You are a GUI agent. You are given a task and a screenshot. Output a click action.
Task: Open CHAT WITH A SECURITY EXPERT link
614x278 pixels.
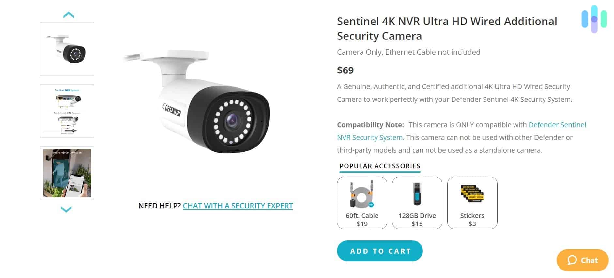click(x=238, y=206)
